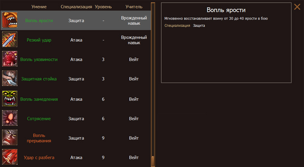The height and width of the screenshot is (167, 304).
Task: Click level 6 in Вопль замедления row
Action: pyautogui.click(x=103, y=99)
